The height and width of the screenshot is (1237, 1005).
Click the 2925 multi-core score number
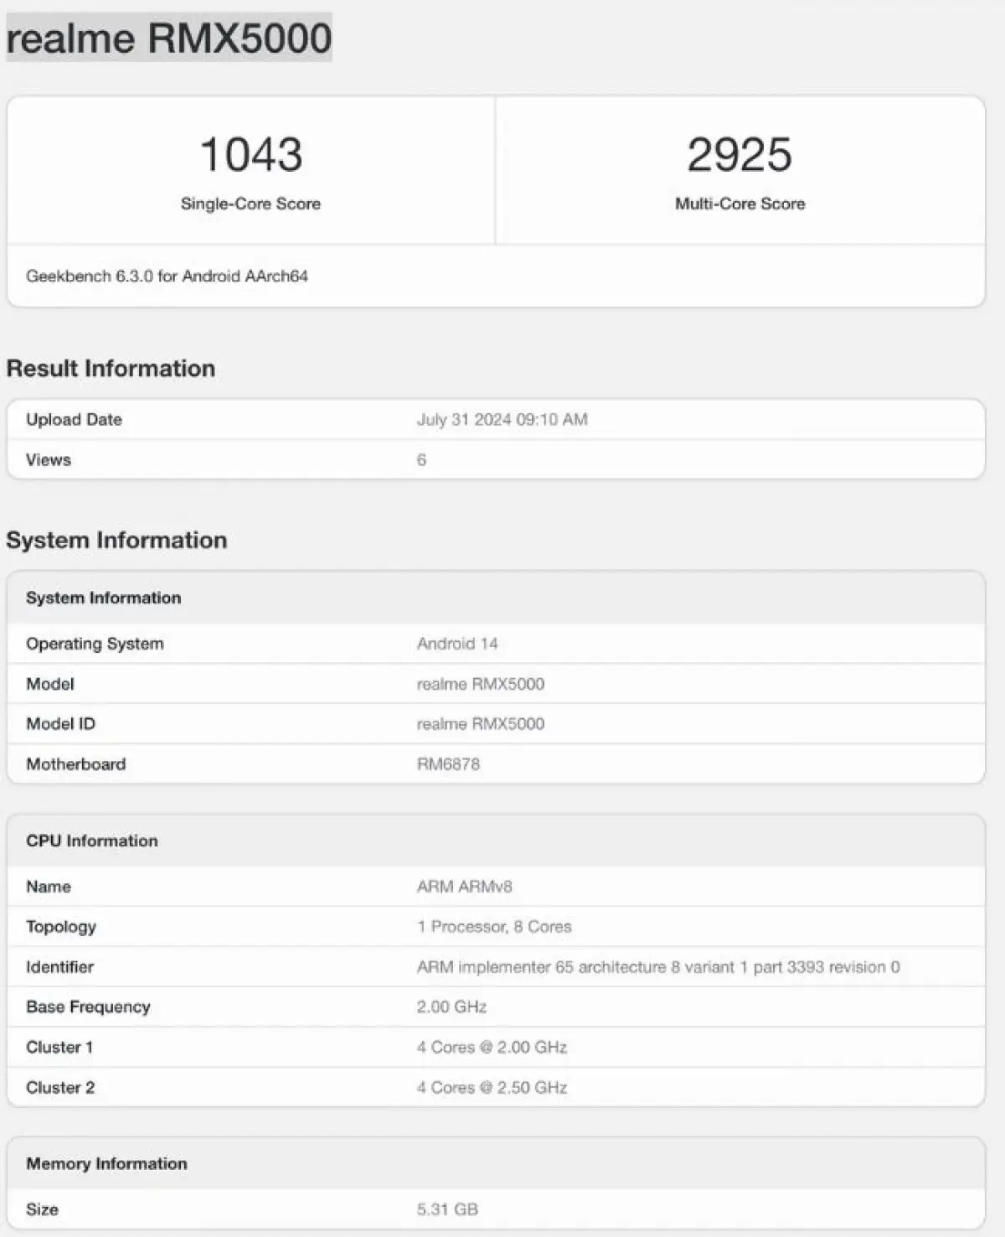point(740,155)
